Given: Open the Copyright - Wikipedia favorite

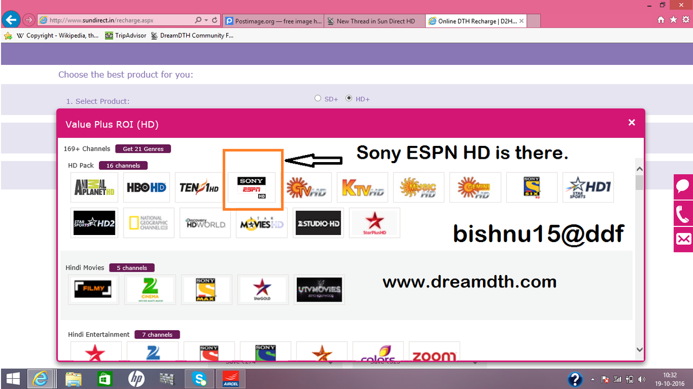Looking at the screenshot, I should 57,36.
